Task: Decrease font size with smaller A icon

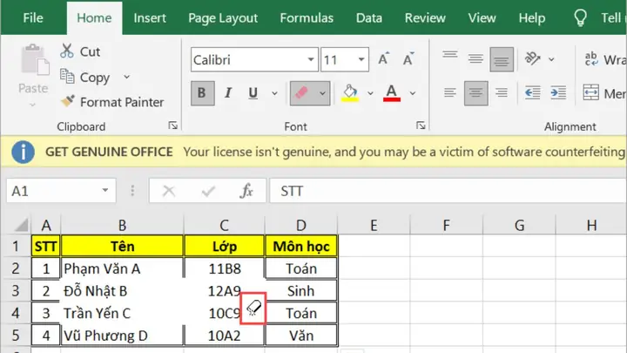Action: tap(408, 59)
